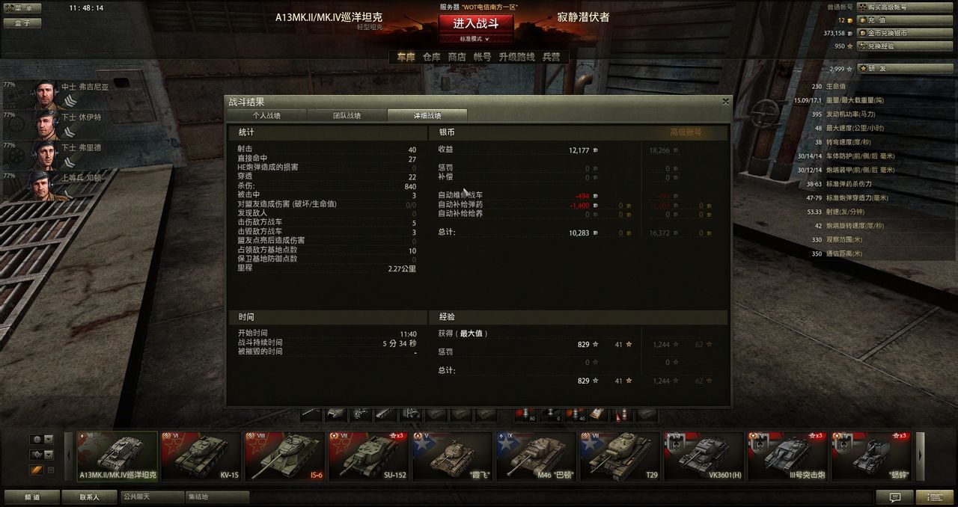Show more tanks with the carousel's right arrow
Screen dimensions: 958x507
(x=921, y=456)
